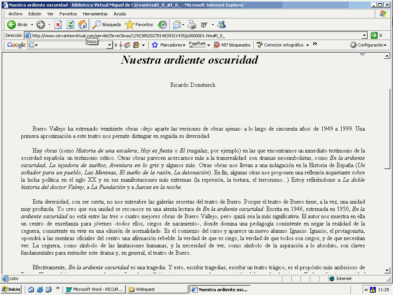The image size is (393, 295).
Task: Expand the Google search box history dropdown
Action: pyautogui.click(x=109, y=45)
